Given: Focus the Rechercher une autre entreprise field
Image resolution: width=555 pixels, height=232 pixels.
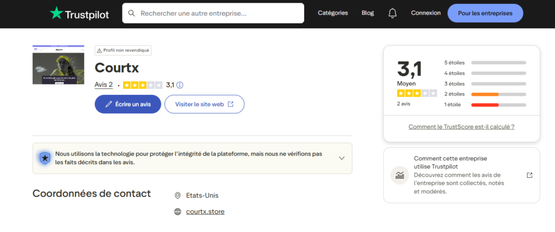Looking at the screenshot, I should tap(213, 13).
